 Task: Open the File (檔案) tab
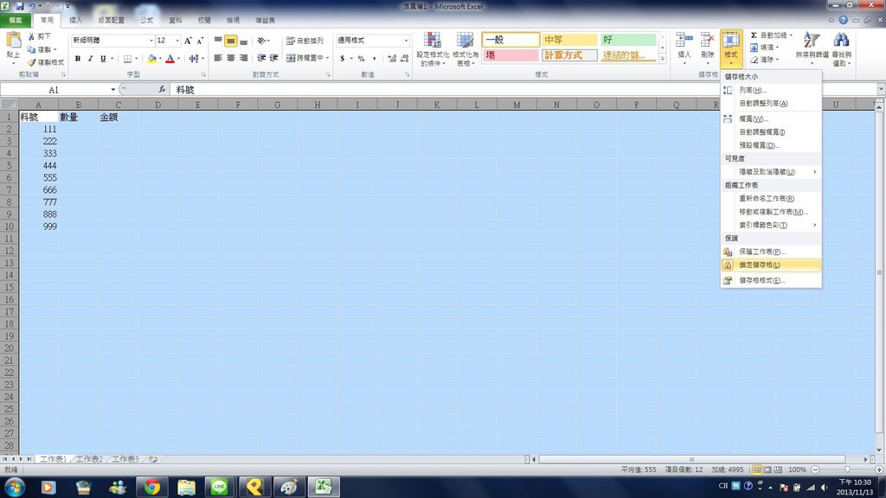(x=16, y=21)
